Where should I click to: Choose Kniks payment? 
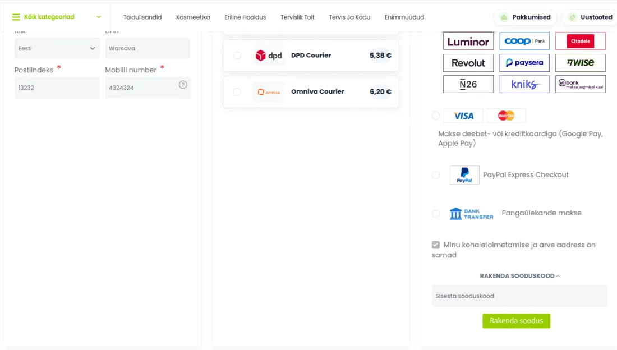(x=524, y=84)
